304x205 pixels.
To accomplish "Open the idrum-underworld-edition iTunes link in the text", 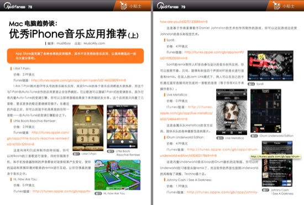I will pyautogui.click(x=209, y=153).
